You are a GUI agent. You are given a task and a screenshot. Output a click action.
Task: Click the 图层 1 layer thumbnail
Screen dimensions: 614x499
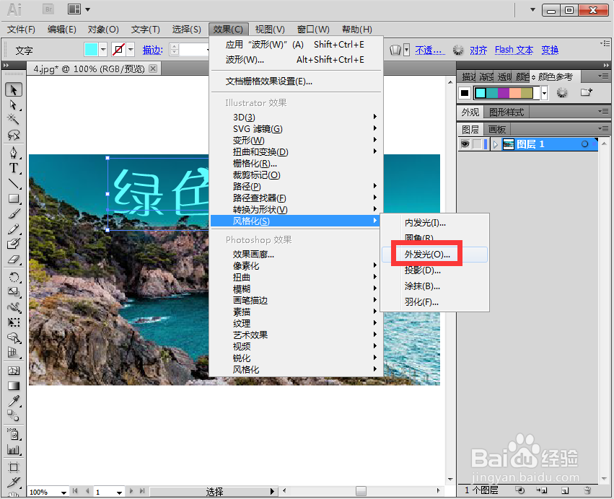point(508,143)
